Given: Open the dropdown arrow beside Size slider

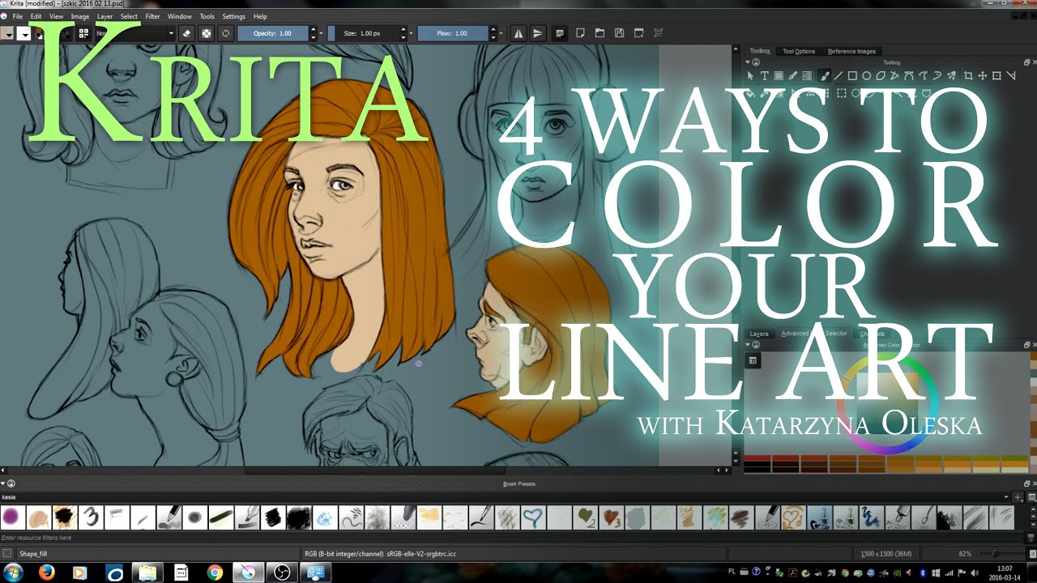Looking at the screenshot, I should point(411,33).
